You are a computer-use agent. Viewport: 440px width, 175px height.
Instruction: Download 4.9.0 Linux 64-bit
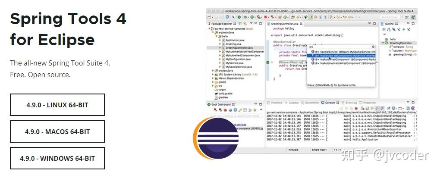pyautogui.click(x=57, y=105)
